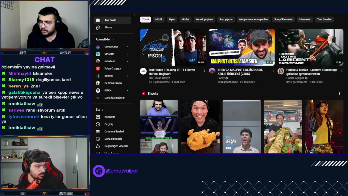Open Malphite Ultisi Atan Shen thumbnail
Viewport: 348px width, 196px height.
[x=242, y=47]
